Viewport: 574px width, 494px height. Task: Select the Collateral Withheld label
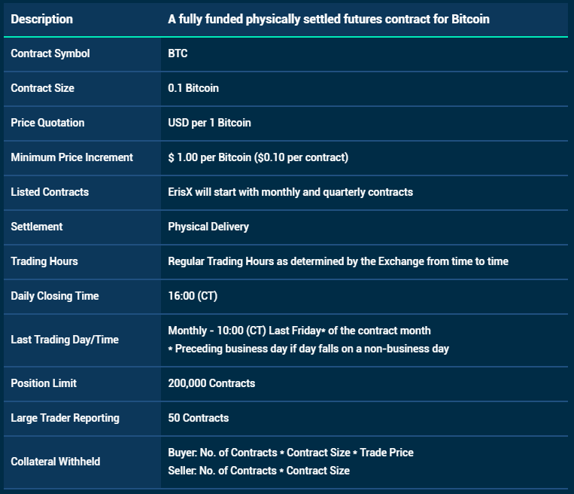[55, 462]
